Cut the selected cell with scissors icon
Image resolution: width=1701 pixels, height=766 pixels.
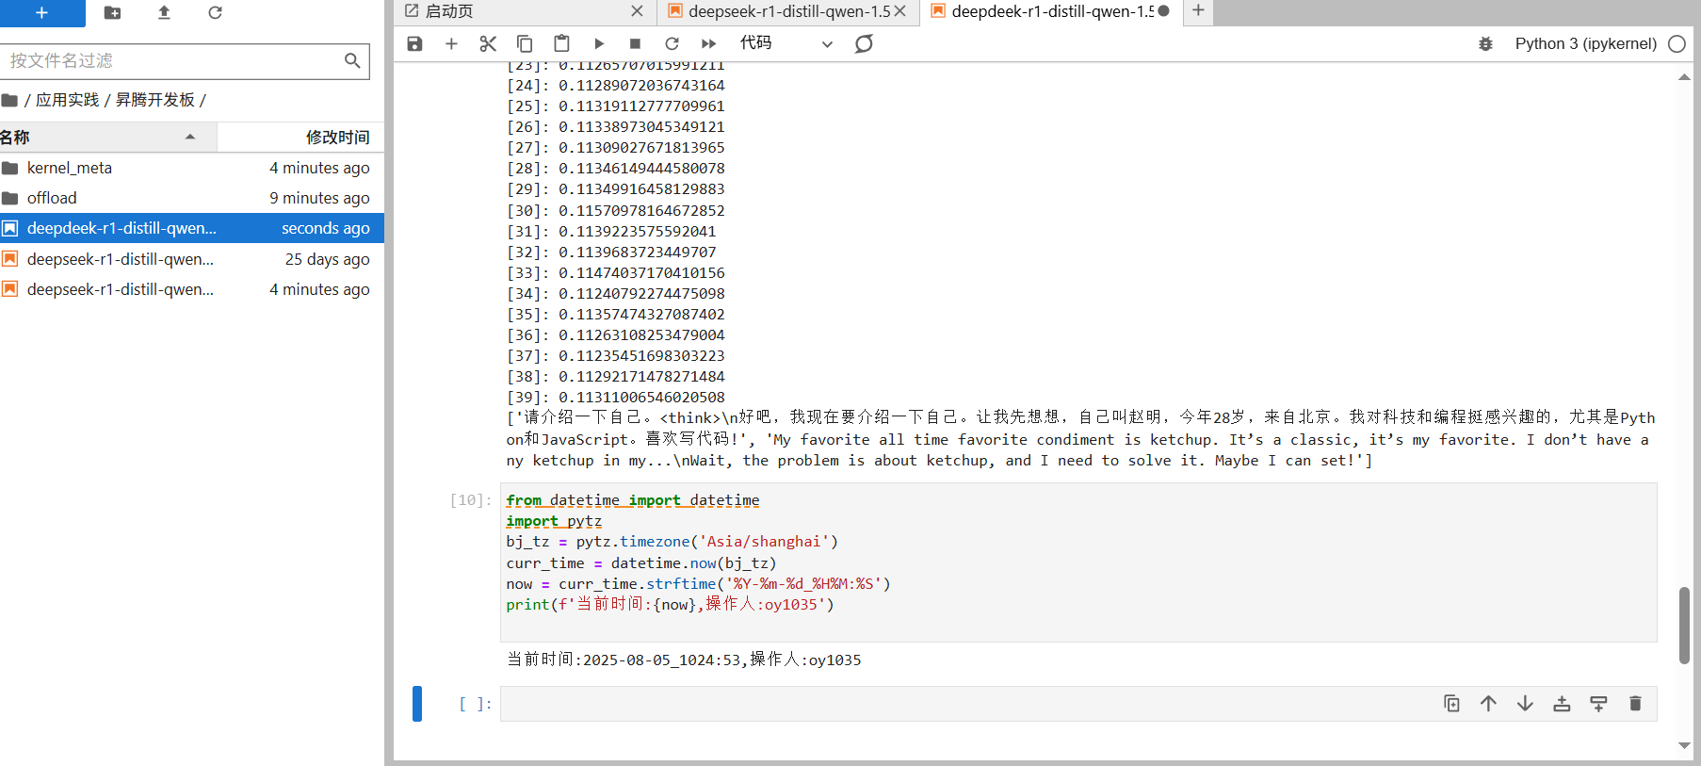tap(488, 43)
